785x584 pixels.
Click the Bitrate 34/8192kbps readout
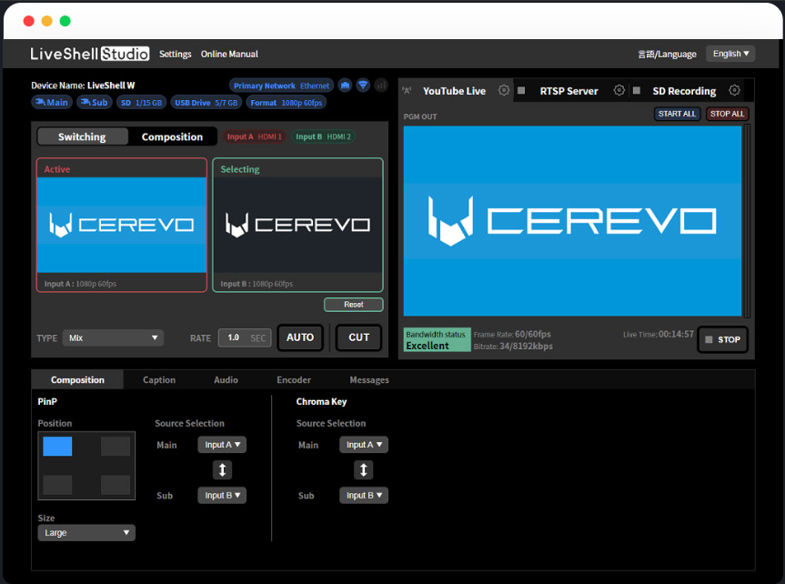(x=513, y=346)
